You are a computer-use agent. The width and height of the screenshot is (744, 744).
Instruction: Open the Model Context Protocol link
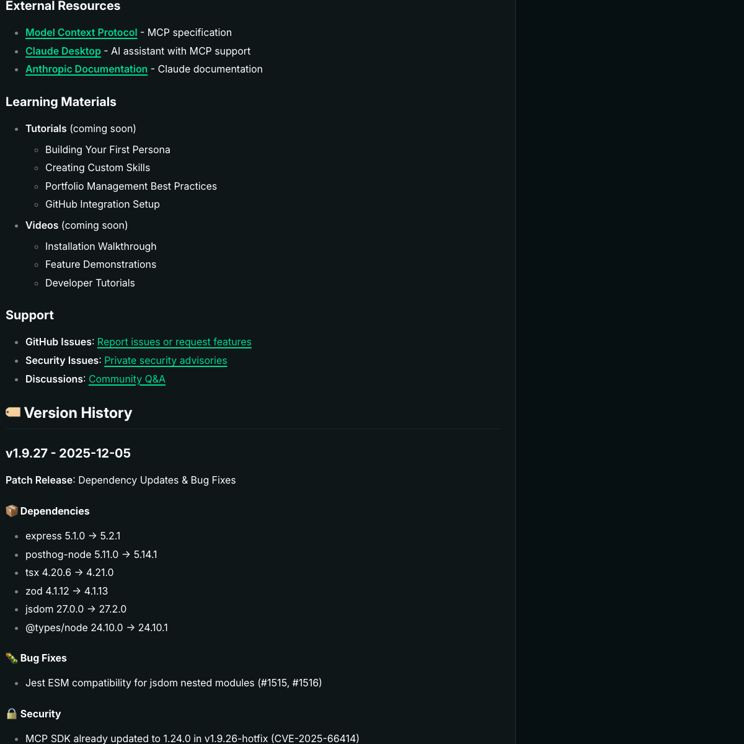click(x=81, y=33)
